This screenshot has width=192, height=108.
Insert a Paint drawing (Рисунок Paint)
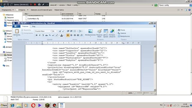(99, 33)
